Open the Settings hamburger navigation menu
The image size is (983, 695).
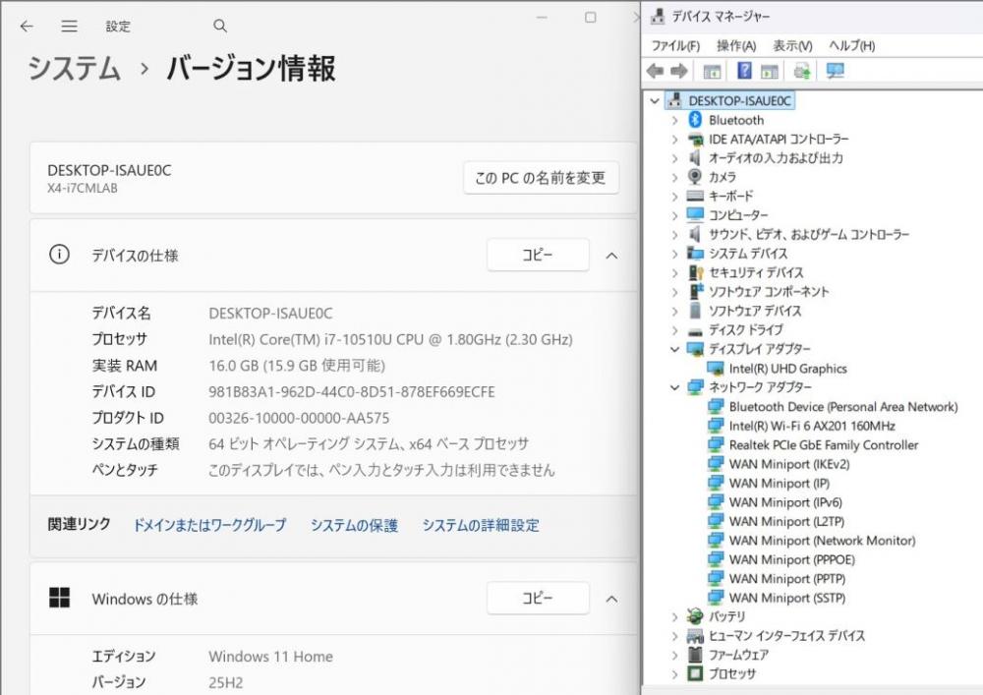click(x=69, y=27)
